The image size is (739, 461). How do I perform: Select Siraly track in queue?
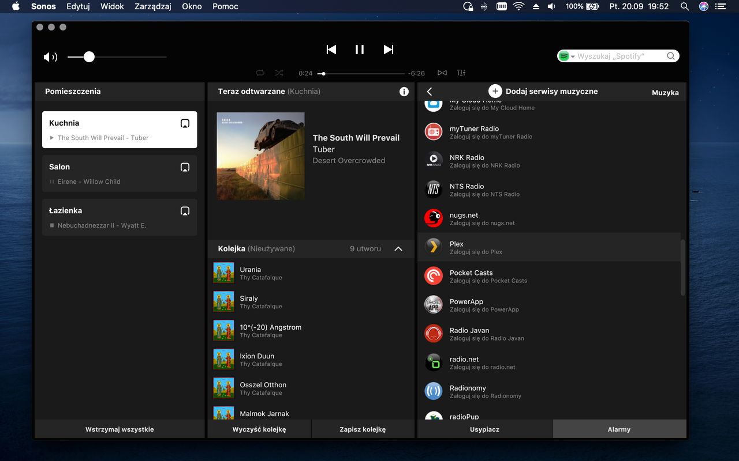tap(311, 302)
